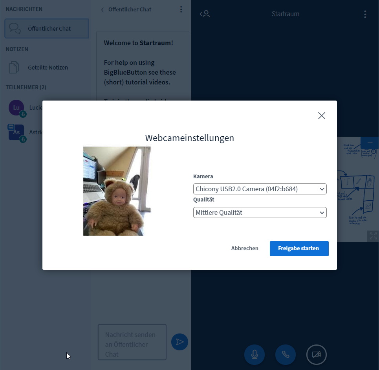Open the Qualität dropdown
Screen dimensions: 379x370
tap(260, 212)
